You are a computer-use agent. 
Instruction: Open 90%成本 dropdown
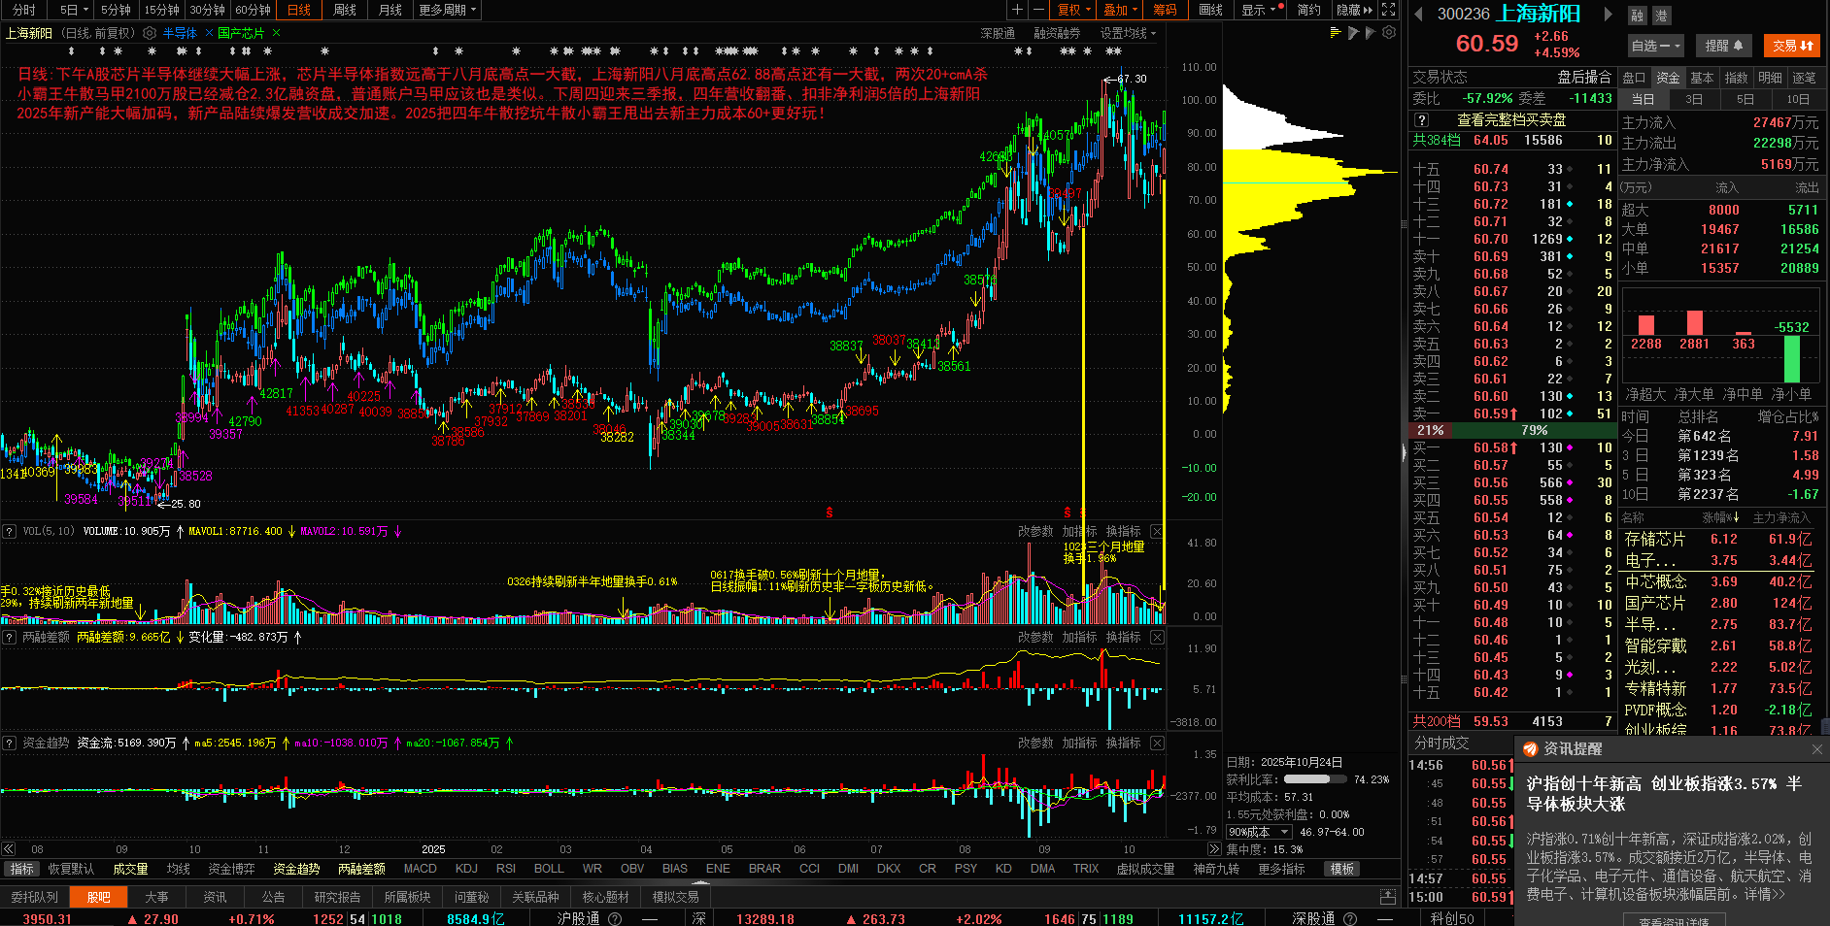coord(1258,832)
